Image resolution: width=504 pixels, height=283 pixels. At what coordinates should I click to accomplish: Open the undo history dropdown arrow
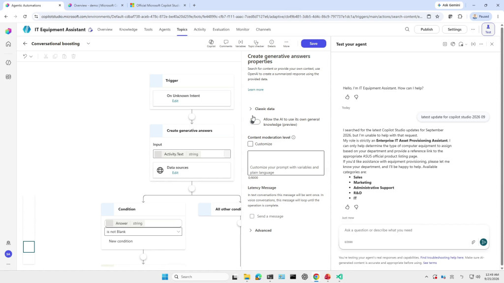31,57
